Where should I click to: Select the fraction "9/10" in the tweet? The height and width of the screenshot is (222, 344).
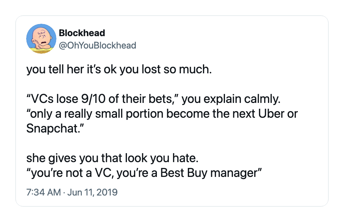pos(94,99)
